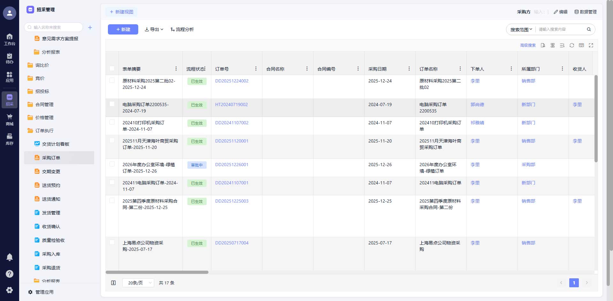613x301 pixels.
Task: Click page settings icon at table footer
Action: tap(113, 283)
